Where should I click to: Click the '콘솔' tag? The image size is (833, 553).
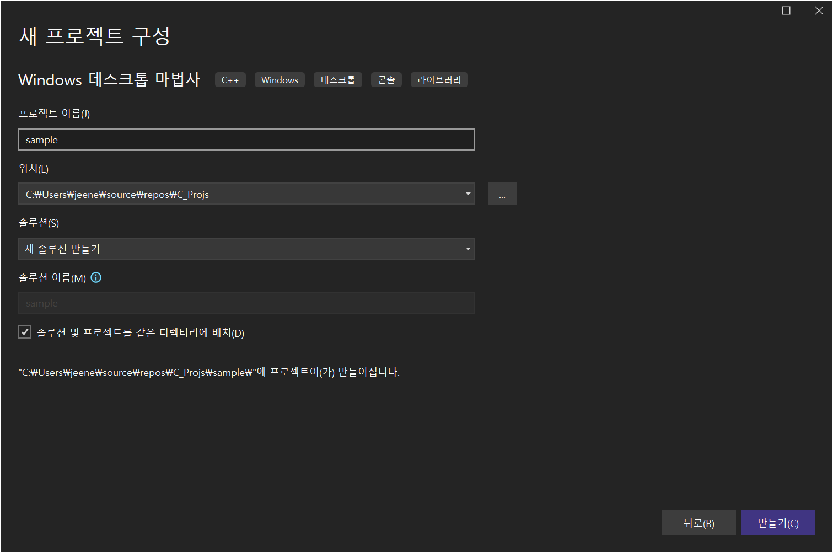coord(386,80)
